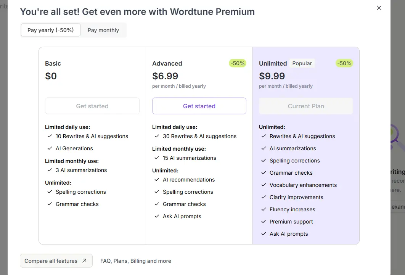The width and height of the screenshot is (405, 275).
Task: Click checkmark beside 15 AI summarizations
Action: point(157,158)
